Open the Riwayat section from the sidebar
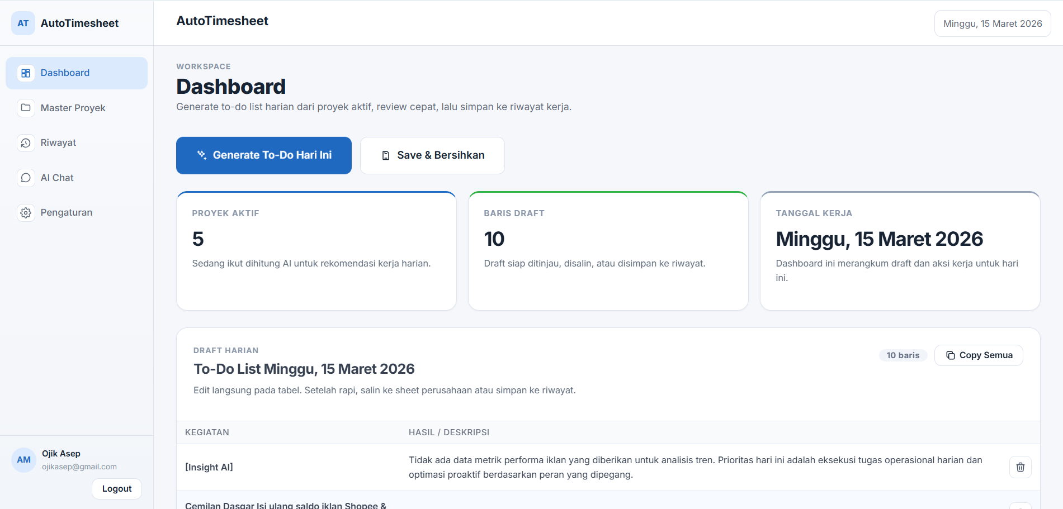This screenshot has width=1063, height=509. pos(58,143)
